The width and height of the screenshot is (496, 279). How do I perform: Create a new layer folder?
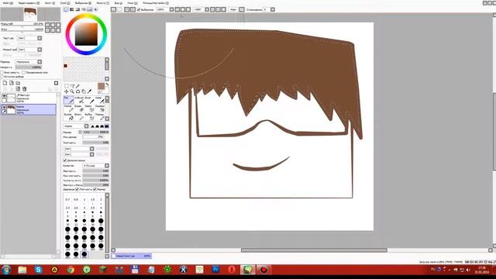[18, 83]
